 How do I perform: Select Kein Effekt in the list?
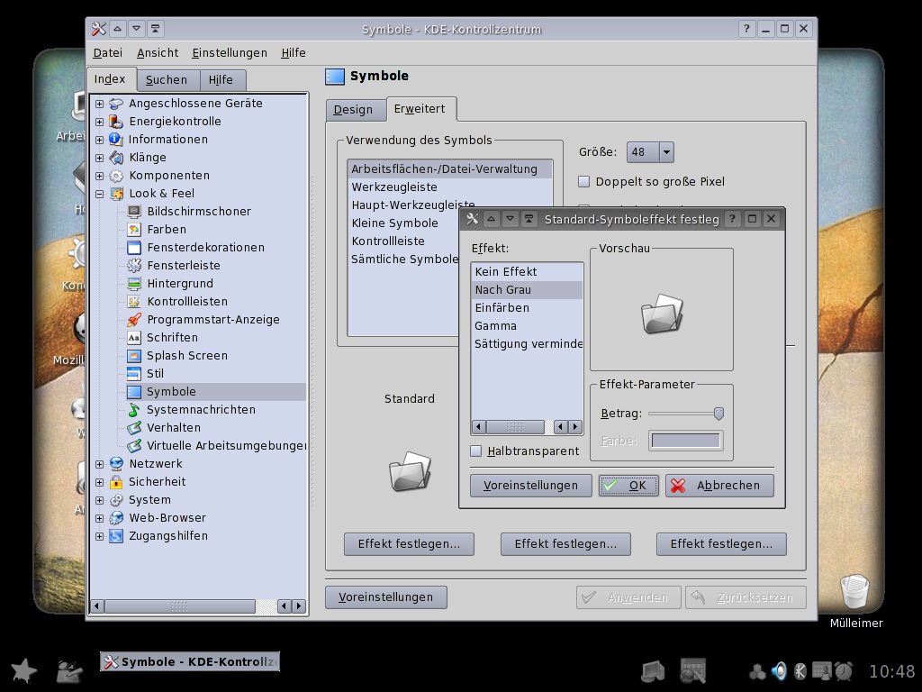[526, 272]
